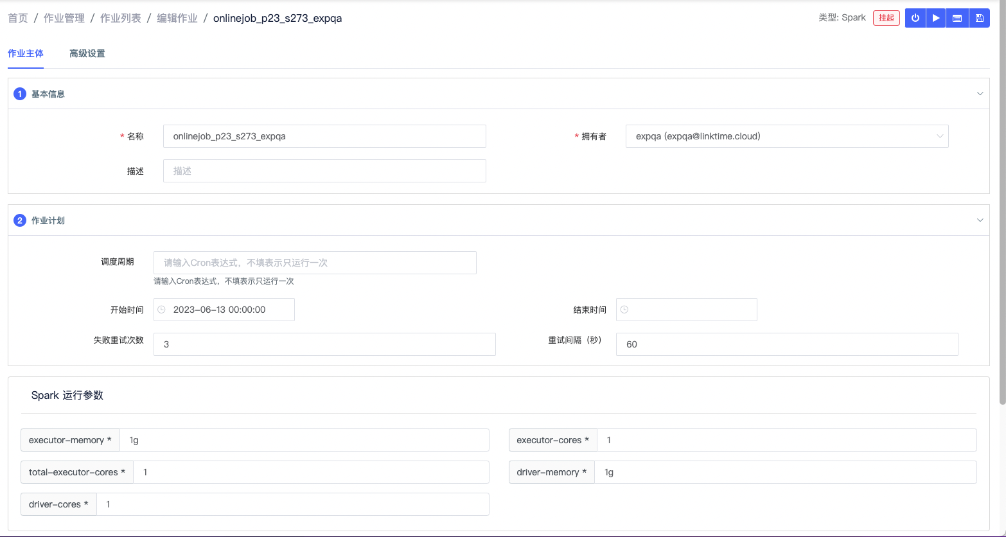Save the job with the floppy icon
1006x537 pixels.
[979, 18]
